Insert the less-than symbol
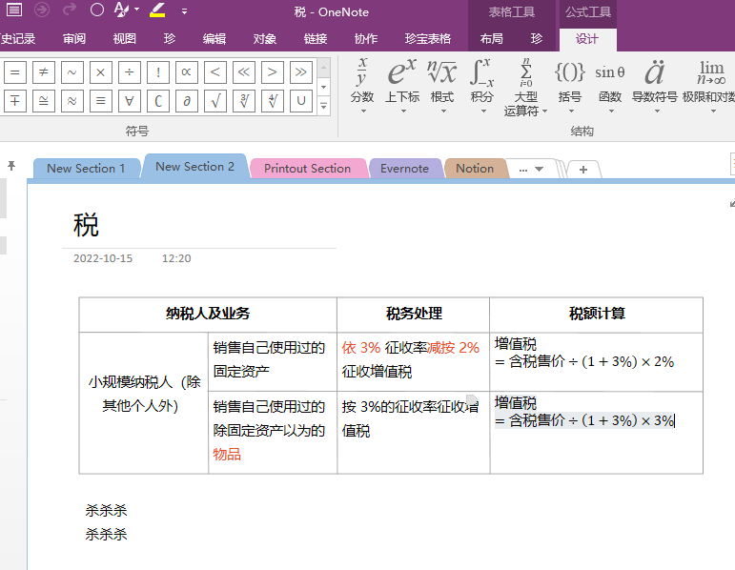Image resolution: width=735 pixels, height=570 pixels. click(x=215, y=72)
